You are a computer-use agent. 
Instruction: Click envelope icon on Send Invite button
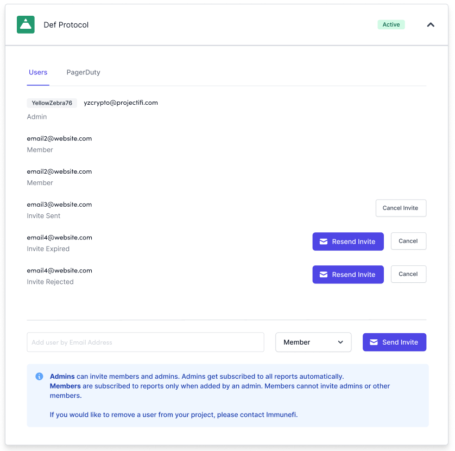tap(374, 342)
